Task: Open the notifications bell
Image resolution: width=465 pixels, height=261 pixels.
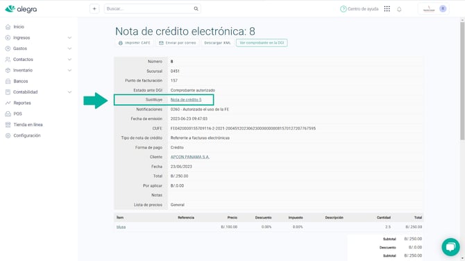Action: [399, 9]
